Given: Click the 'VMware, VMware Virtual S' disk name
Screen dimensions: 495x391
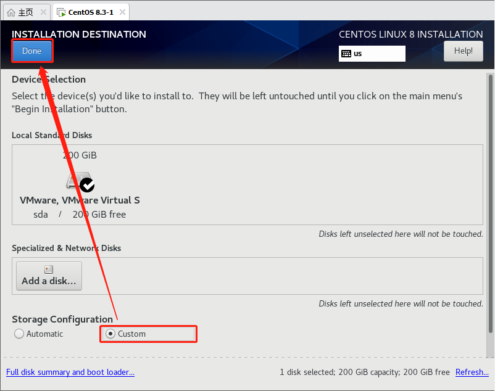Looking at the screenshot, I should pyautogui.click(x=80, y=200).
